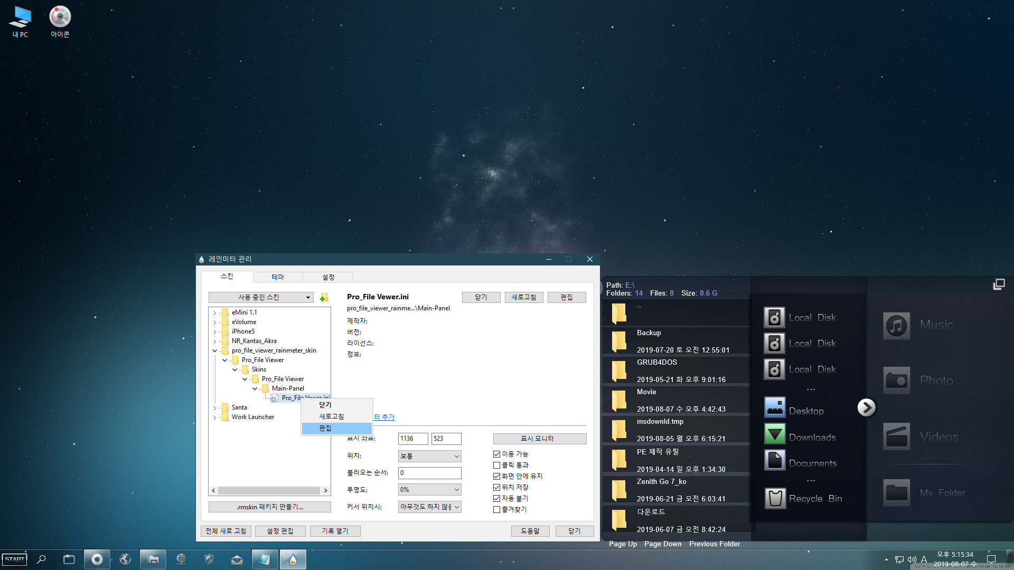The image size is (1014, 570).
Task: Open the 위치 dropdown showing 보통
Action: pos(429,456)
